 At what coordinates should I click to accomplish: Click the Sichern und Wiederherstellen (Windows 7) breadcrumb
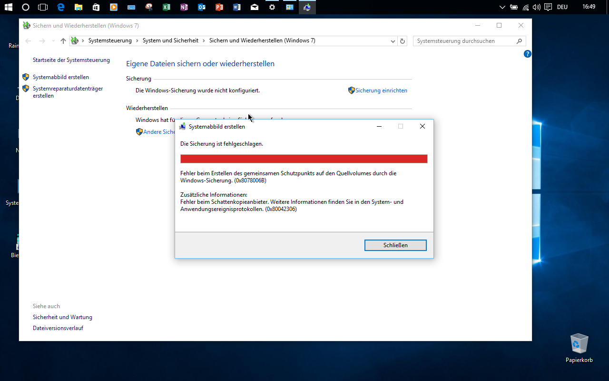[x=262, y=41]
